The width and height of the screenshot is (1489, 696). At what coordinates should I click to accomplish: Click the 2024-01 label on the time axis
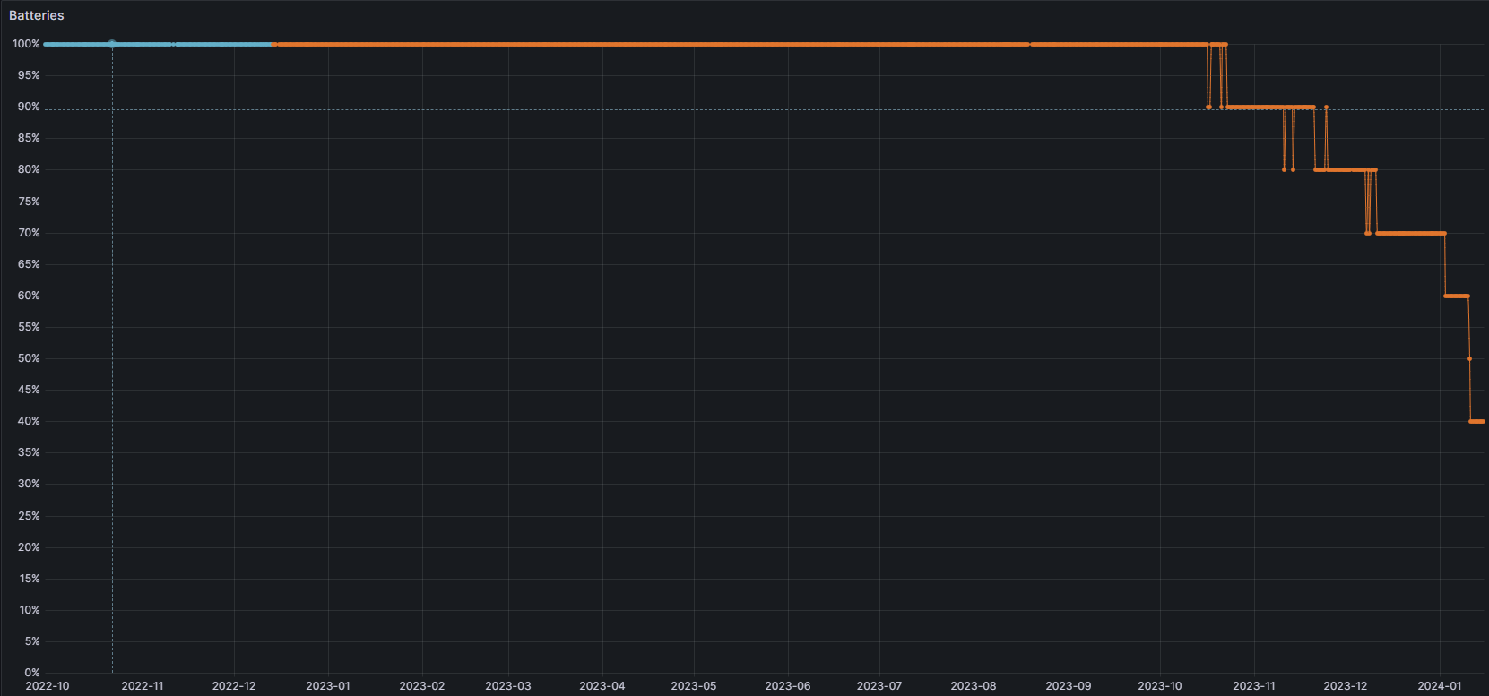pos(1439,686)
